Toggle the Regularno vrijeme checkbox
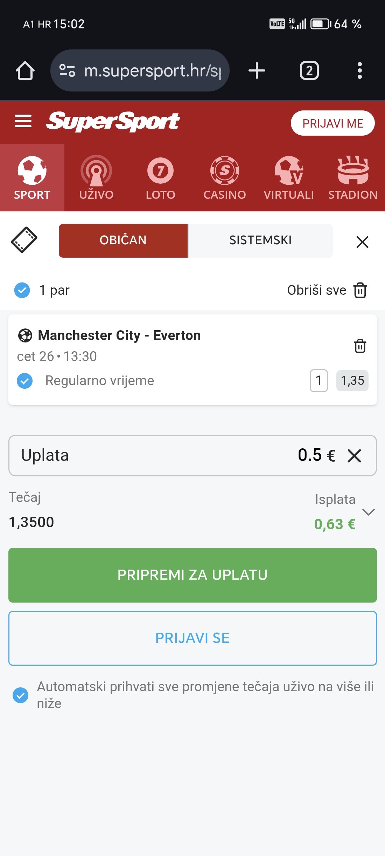385x856 pixels. (x=25, y=381)
